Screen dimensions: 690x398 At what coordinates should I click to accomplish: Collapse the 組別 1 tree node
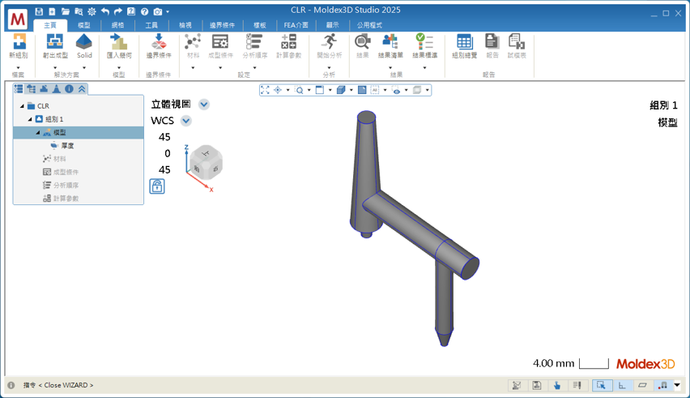[x=29, y=119]
